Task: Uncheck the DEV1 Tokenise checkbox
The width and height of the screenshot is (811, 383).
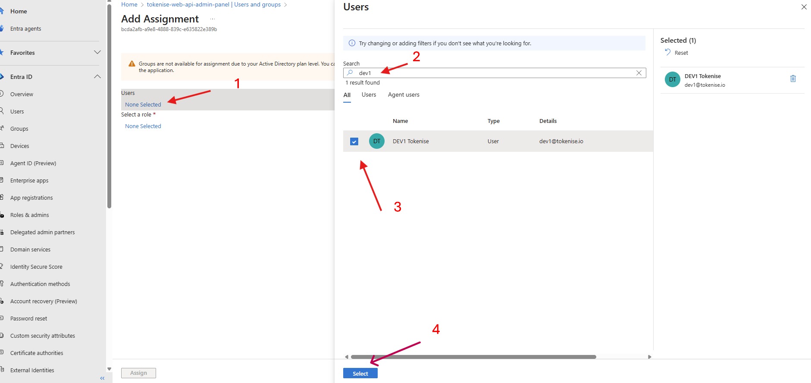Action: point(354,141)
